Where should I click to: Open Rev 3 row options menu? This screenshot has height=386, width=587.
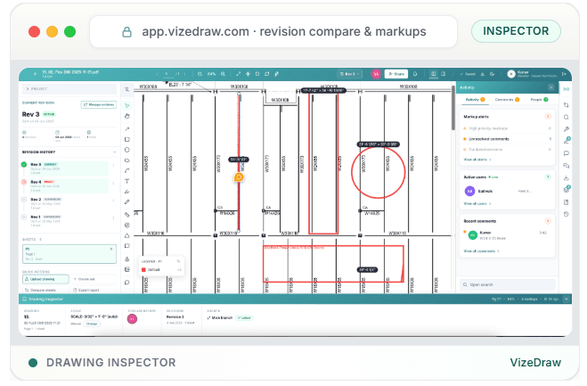pos(113,166)
